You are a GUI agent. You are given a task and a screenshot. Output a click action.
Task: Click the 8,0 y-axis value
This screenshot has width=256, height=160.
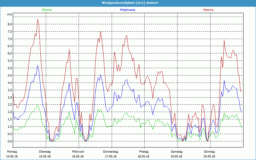[x=10, y=24]
